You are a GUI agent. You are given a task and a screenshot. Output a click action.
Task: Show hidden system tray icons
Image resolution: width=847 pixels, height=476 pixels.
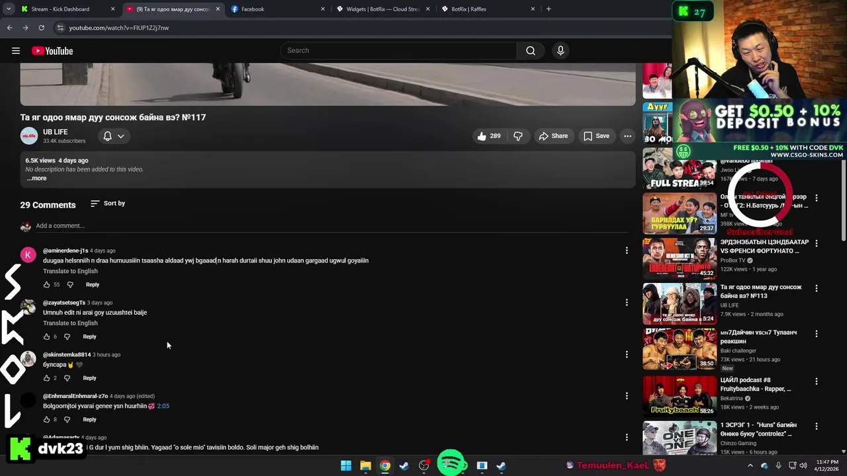[750, 465]
